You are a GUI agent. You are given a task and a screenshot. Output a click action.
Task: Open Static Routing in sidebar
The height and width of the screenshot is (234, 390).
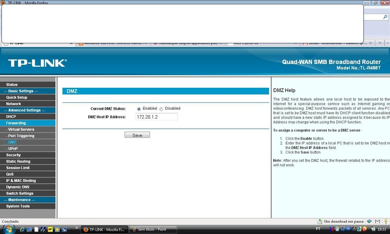pos(28,161)
